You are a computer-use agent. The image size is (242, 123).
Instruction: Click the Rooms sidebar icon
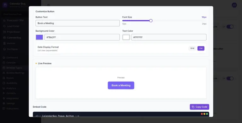tap(4, 78)
